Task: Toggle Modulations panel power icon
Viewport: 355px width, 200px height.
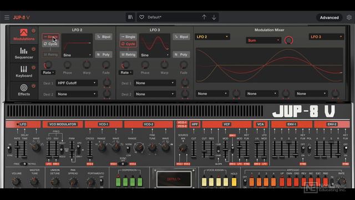Action: [33, 31]
